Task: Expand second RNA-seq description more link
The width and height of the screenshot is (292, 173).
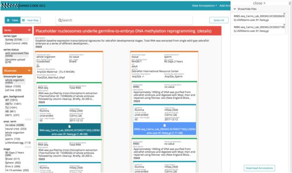Action: click(x=42, y=159)
